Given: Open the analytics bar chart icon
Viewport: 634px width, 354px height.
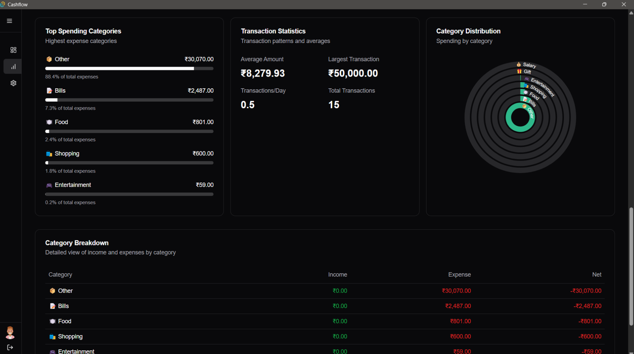Looking at the screenshot, I should click(13, 67).
